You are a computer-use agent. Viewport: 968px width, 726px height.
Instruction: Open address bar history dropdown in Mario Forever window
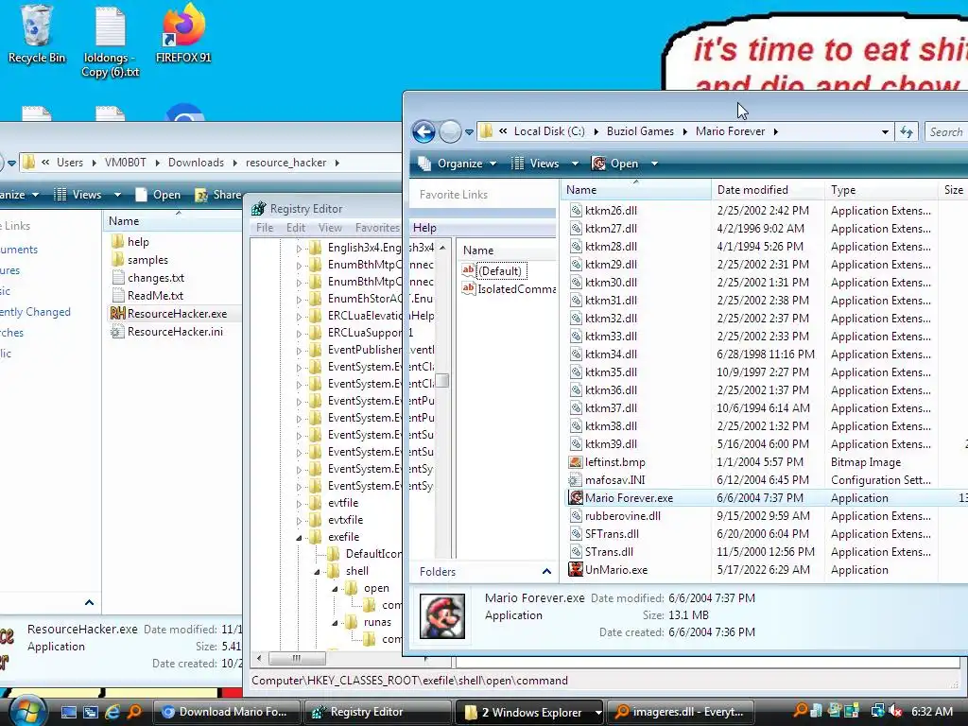click(885, 132)
